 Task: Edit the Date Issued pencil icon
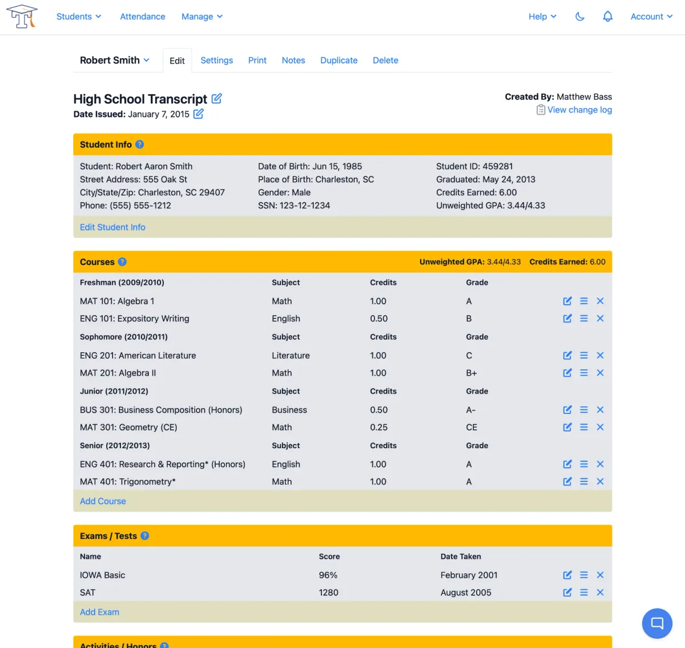[x=198, y=114]
